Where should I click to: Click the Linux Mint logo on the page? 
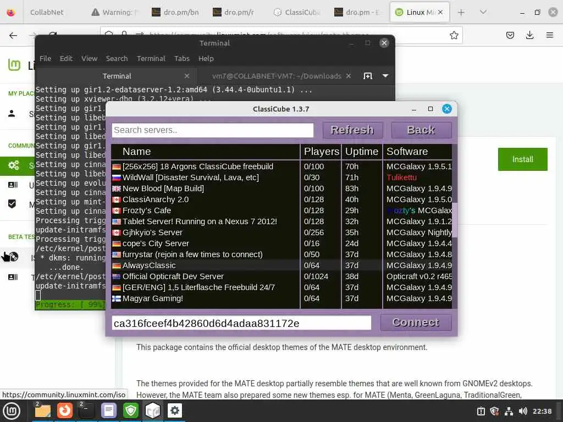14,65
